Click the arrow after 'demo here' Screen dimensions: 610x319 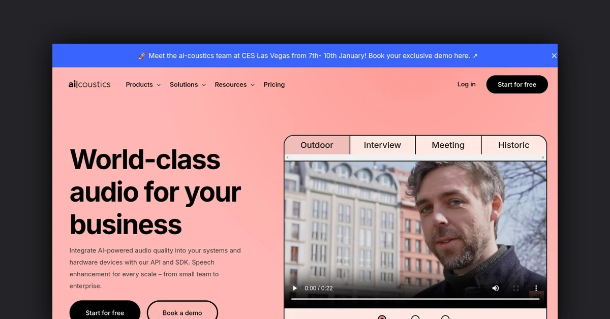(475, 56)
